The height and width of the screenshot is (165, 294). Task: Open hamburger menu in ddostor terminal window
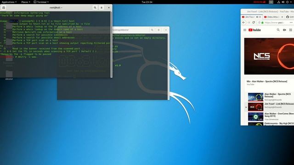[x=158, y=30]
